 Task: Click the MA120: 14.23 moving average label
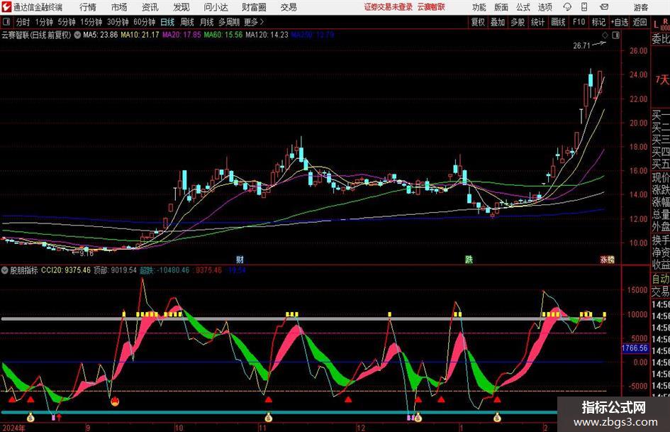point(267,35)
